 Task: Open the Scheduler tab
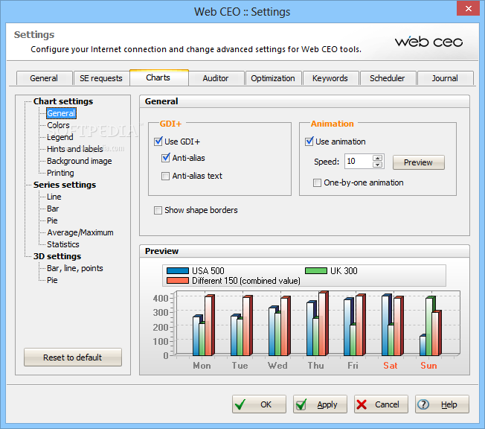pos(388,78)
